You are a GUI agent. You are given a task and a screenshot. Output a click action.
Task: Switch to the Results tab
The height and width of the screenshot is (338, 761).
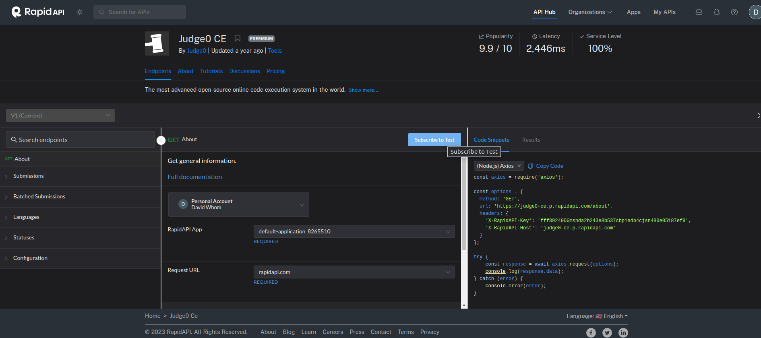point(531,140)
